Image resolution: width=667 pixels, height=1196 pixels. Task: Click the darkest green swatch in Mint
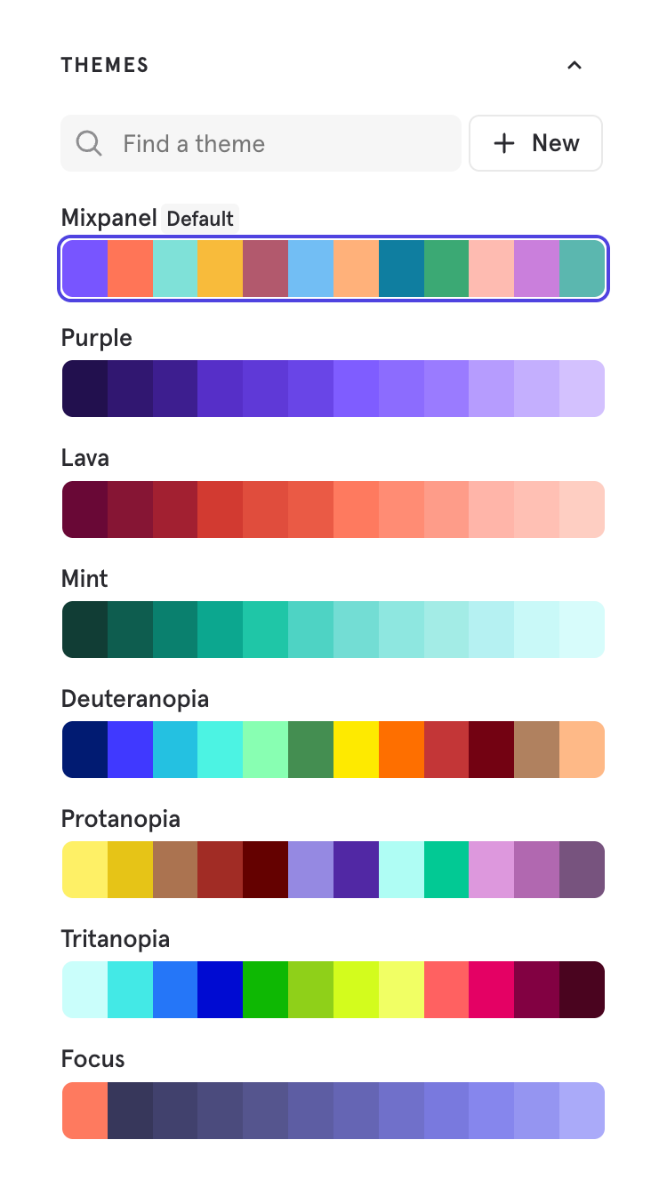click(x=84, y=630)
